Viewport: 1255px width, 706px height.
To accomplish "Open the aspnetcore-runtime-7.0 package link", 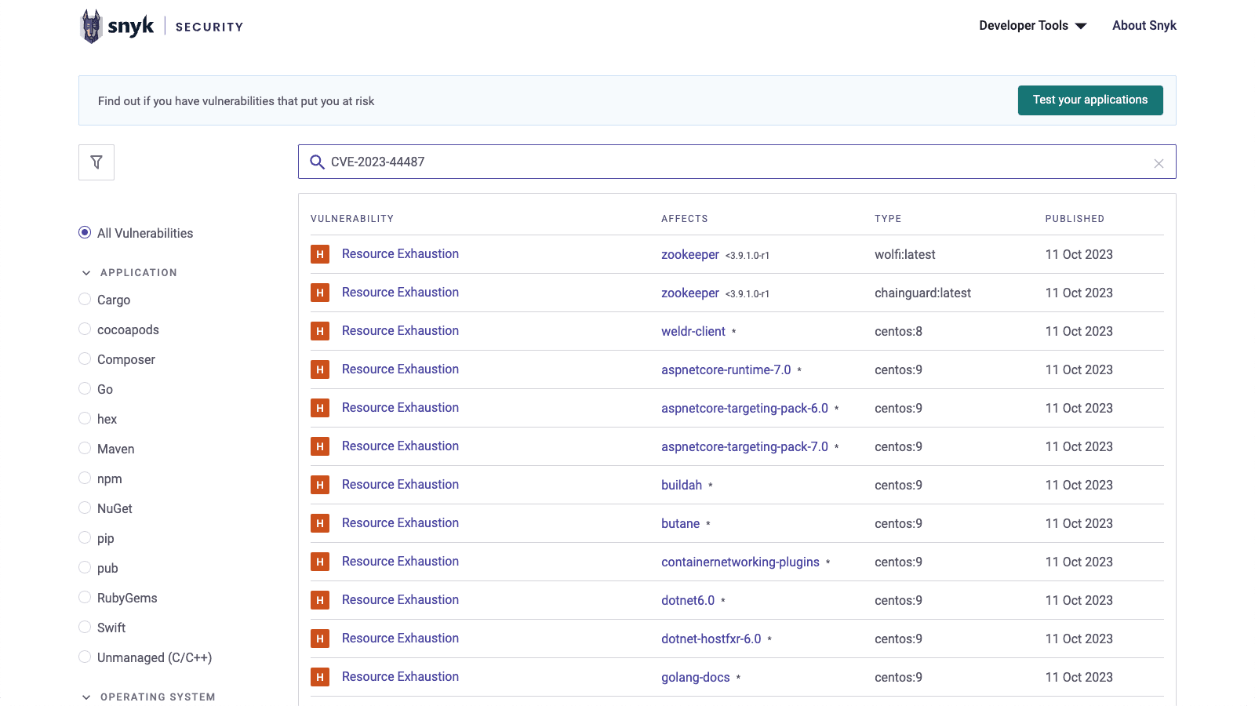I will coord(726,370).
